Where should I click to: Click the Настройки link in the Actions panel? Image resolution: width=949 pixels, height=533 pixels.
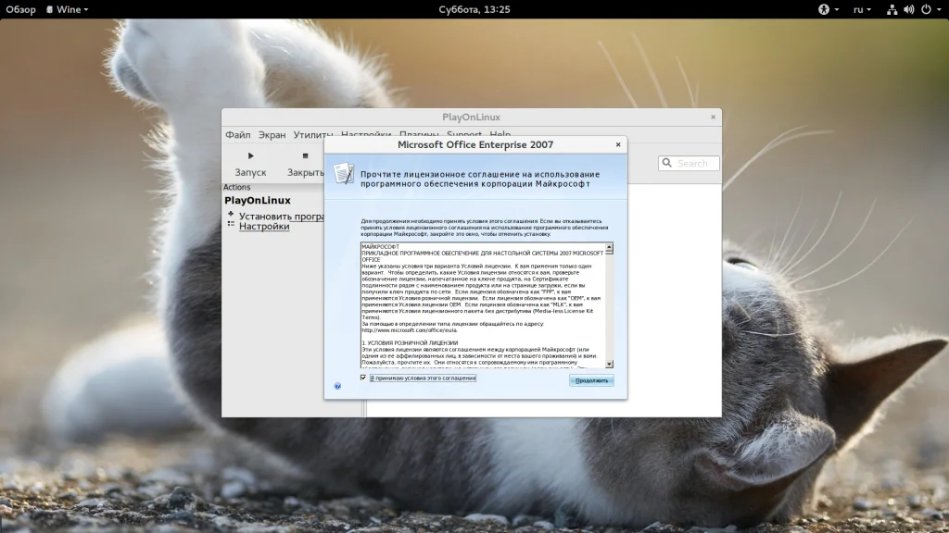264,227
